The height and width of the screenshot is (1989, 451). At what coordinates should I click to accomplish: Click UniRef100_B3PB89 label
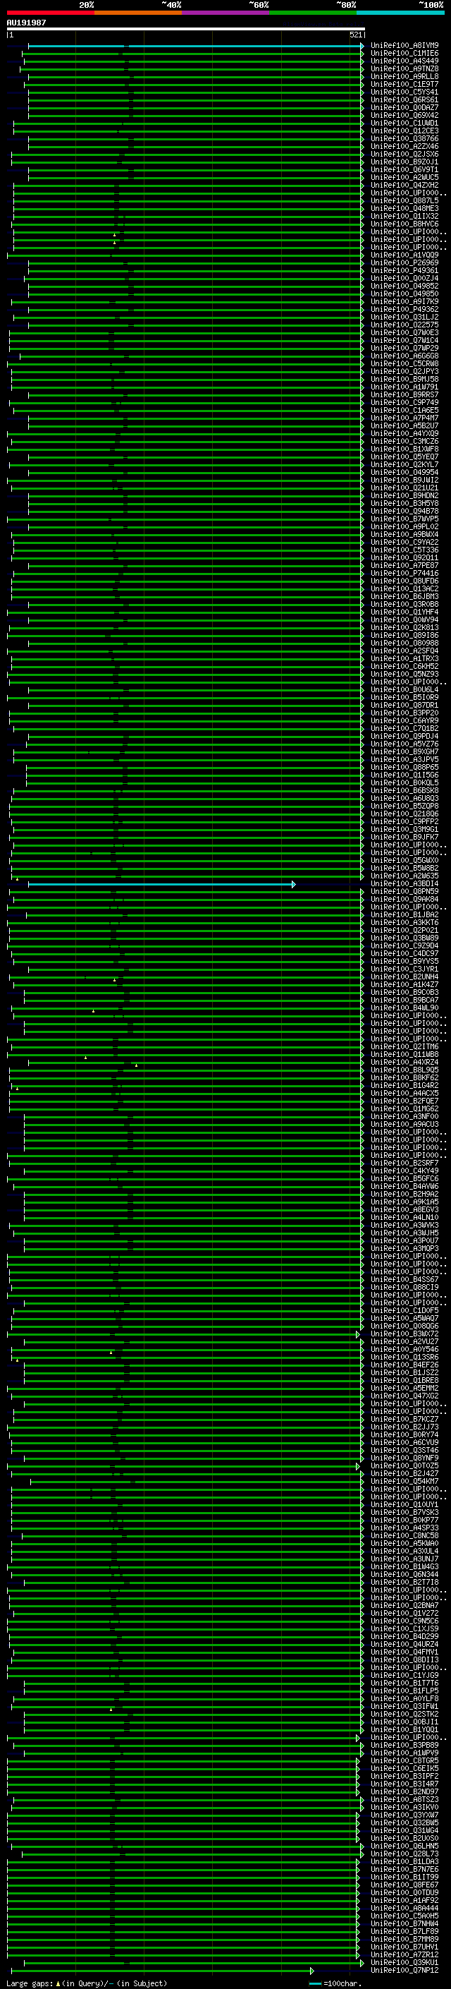[404, 1745]
